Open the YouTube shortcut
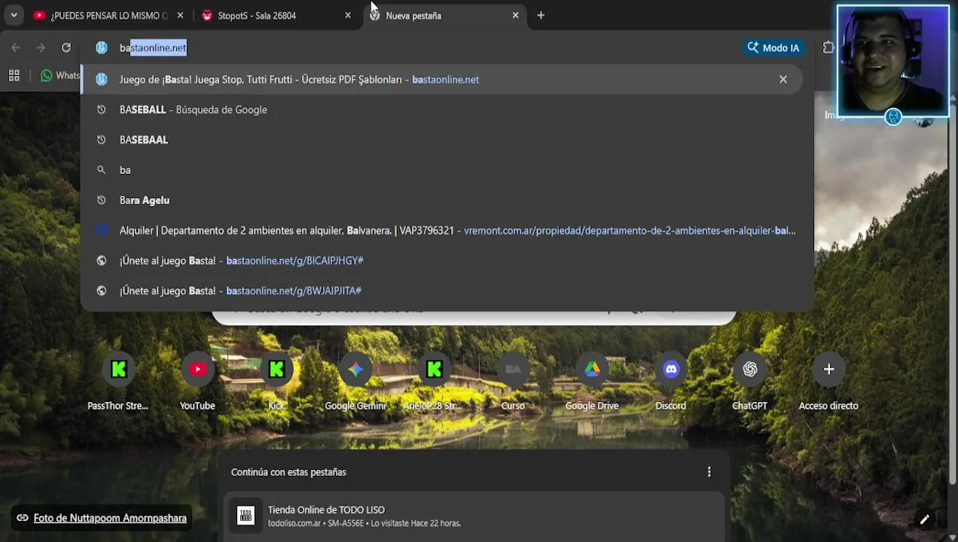The height and width of the screenshot is (542, 958). click(197, 382)
